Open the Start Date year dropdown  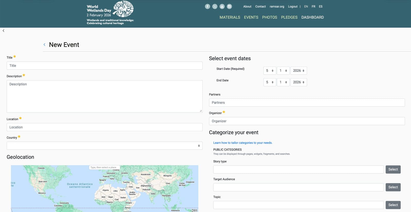[x=298, y=71]
